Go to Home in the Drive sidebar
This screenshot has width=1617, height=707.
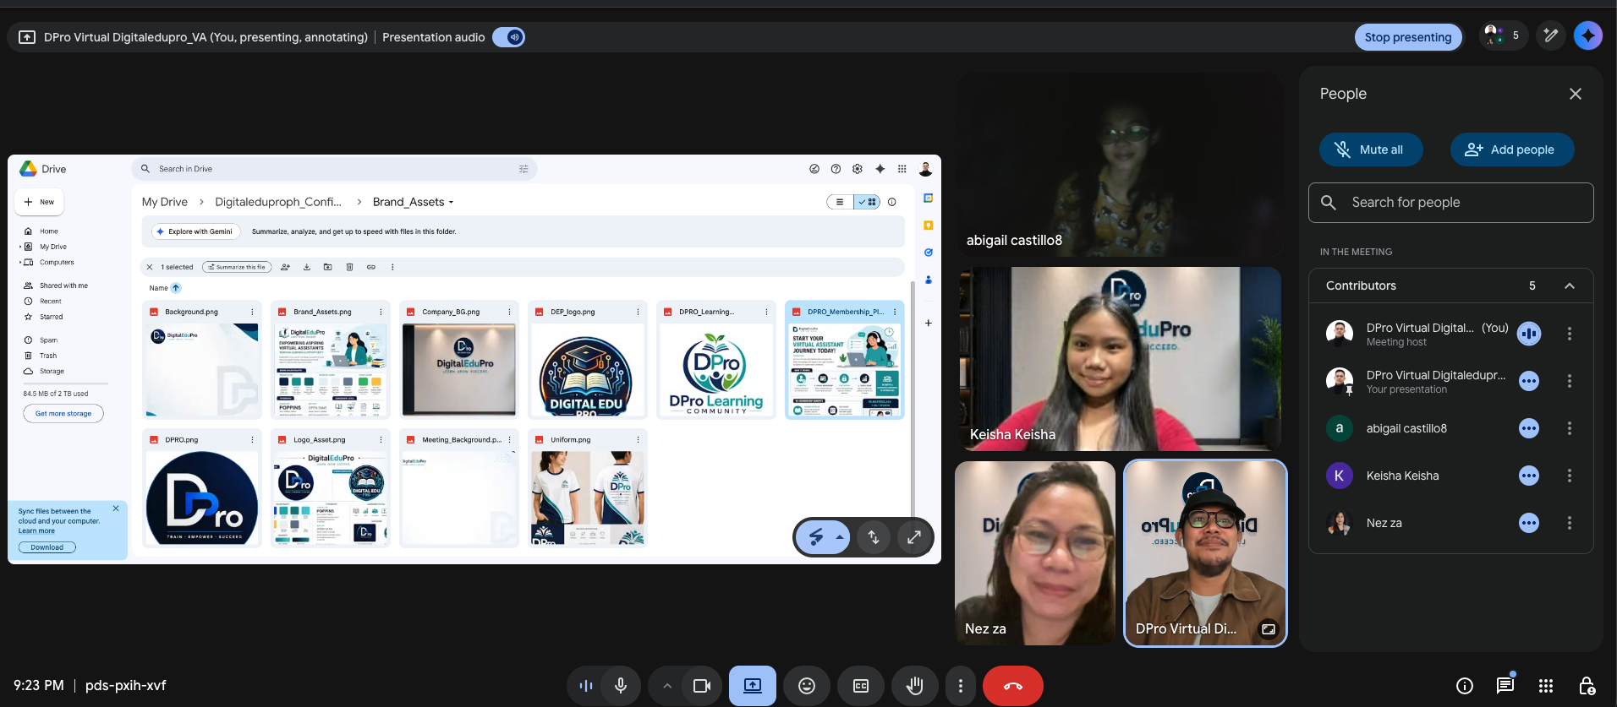tap(49, 231)
